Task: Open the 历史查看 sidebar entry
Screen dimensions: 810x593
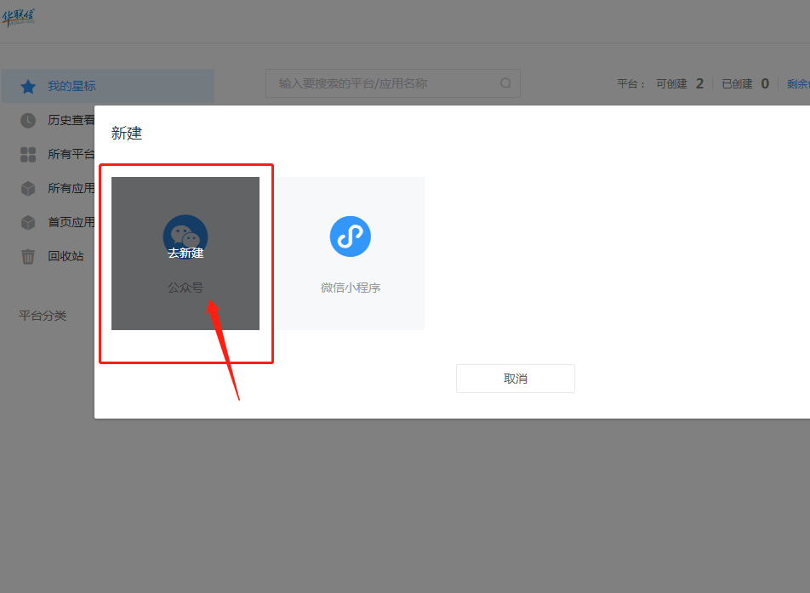Action: tap(71, 120)
